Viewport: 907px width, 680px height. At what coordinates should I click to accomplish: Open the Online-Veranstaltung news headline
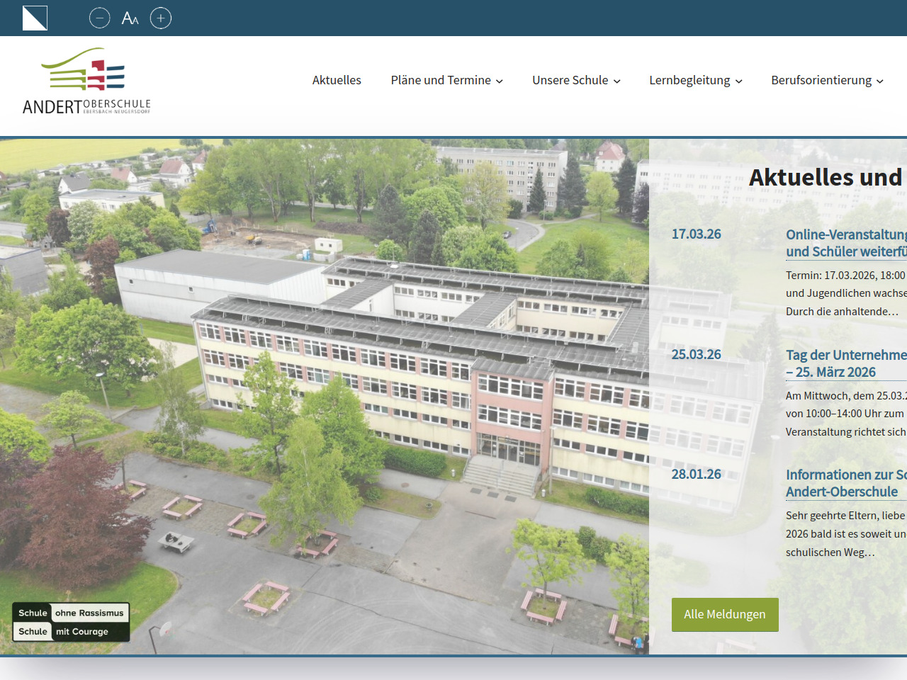(845, 243)
